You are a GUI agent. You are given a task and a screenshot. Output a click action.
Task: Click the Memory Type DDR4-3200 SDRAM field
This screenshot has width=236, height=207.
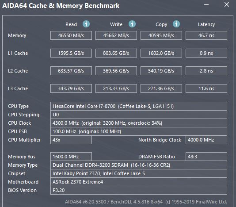(x=139, y=165)
